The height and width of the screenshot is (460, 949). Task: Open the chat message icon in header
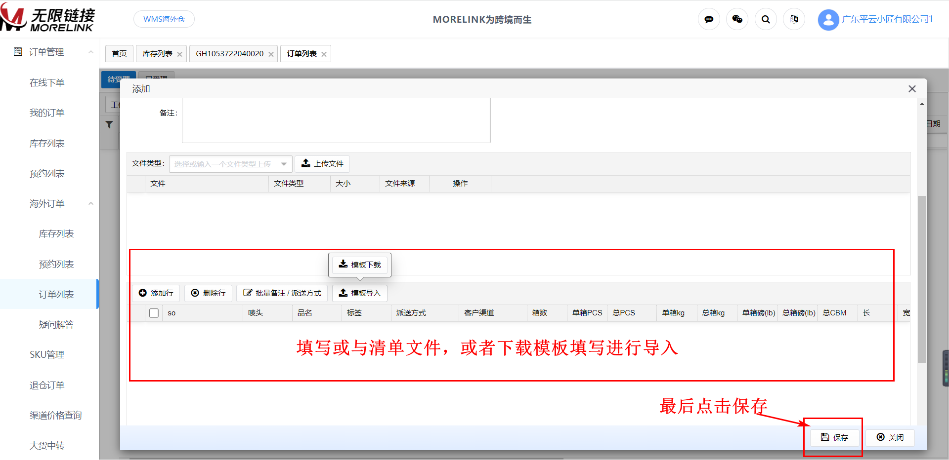point(709,19)
